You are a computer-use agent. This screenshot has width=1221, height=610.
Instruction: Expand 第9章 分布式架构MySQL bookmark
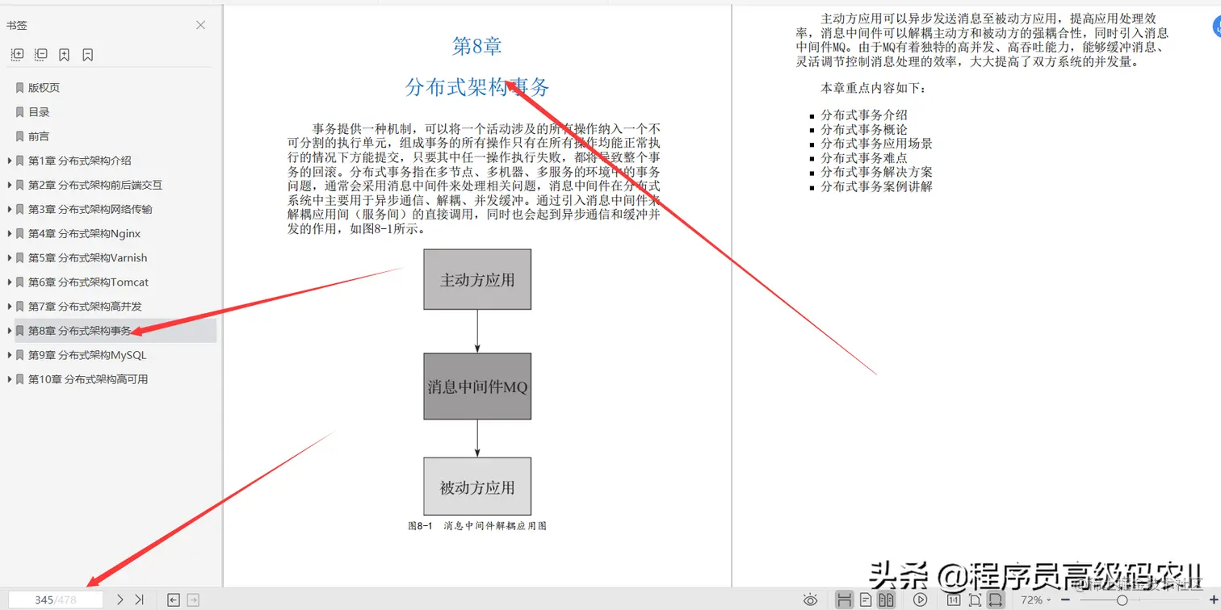coord(9,354)
